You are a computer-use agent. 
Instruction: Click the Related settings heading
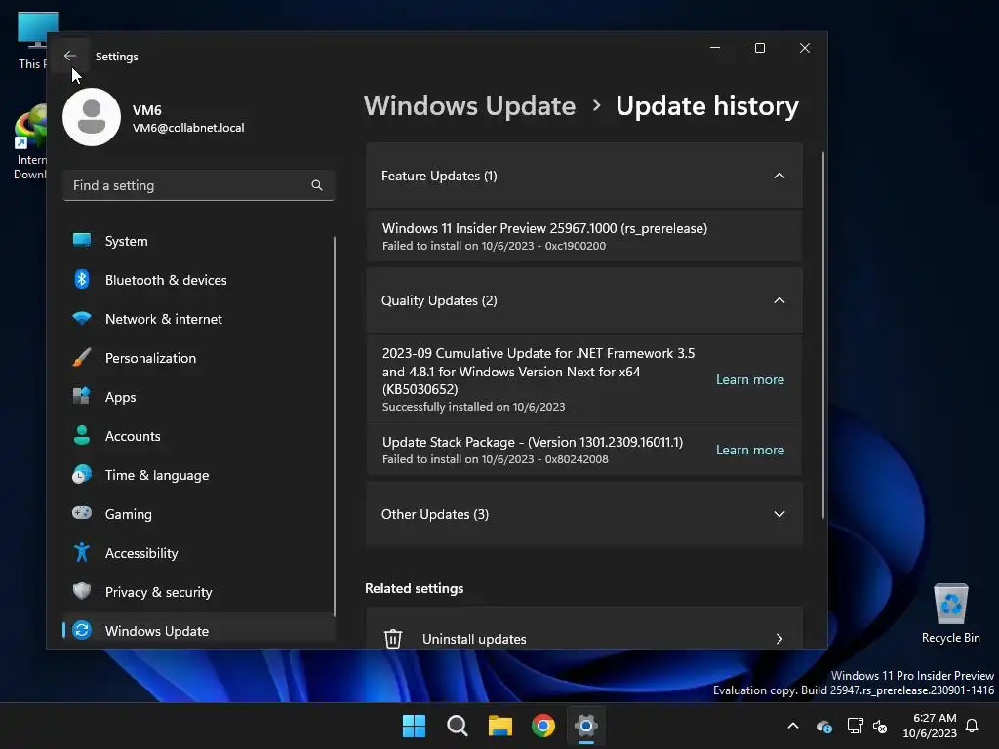click(x=414, y=588)
